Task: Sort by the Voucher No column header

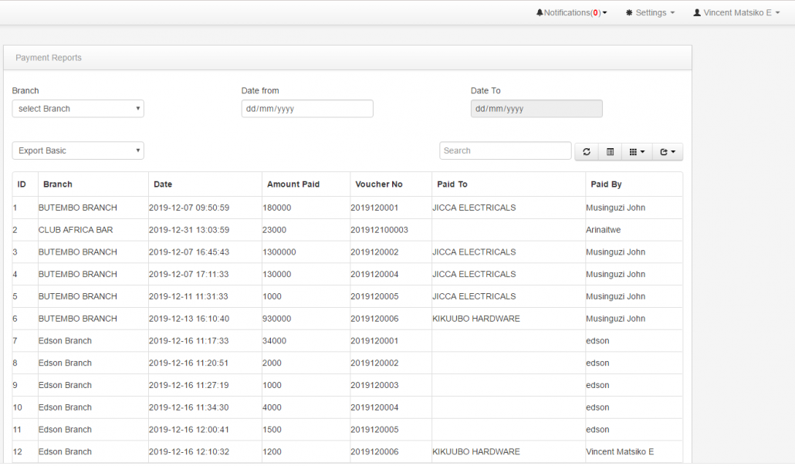Action: click(x=379, y=184)
